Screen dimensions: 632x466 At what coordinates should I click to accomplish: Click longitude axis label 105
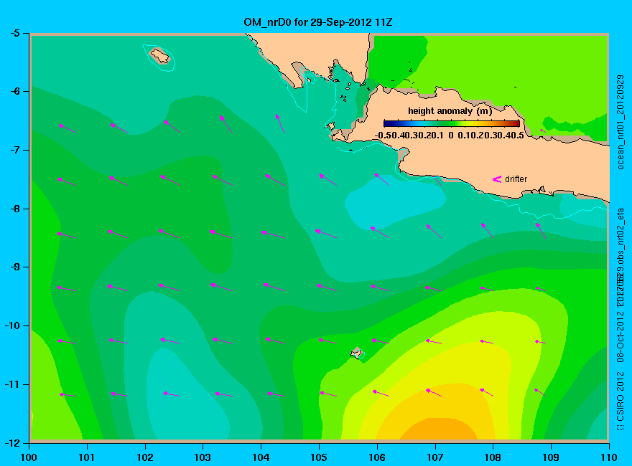click(319, 457)
